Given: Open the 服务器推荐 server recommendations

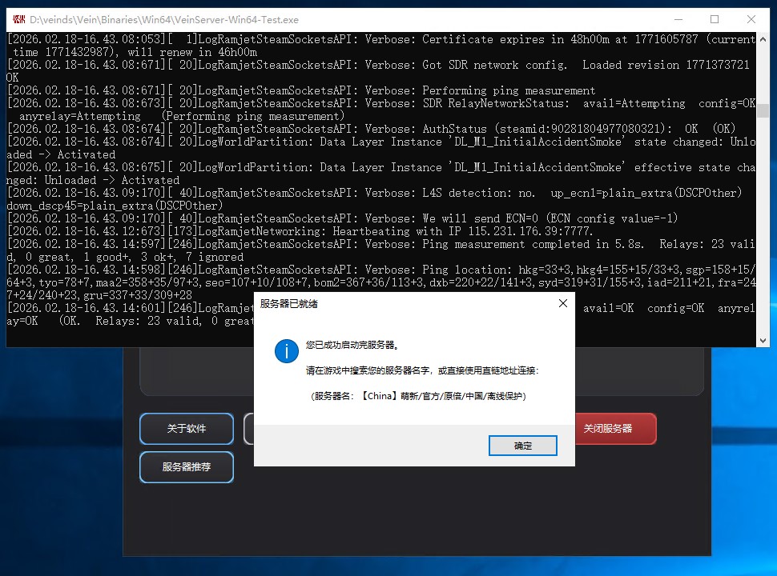Looking at the screenshot, I should pyautogui.click(x=186, y=467).
